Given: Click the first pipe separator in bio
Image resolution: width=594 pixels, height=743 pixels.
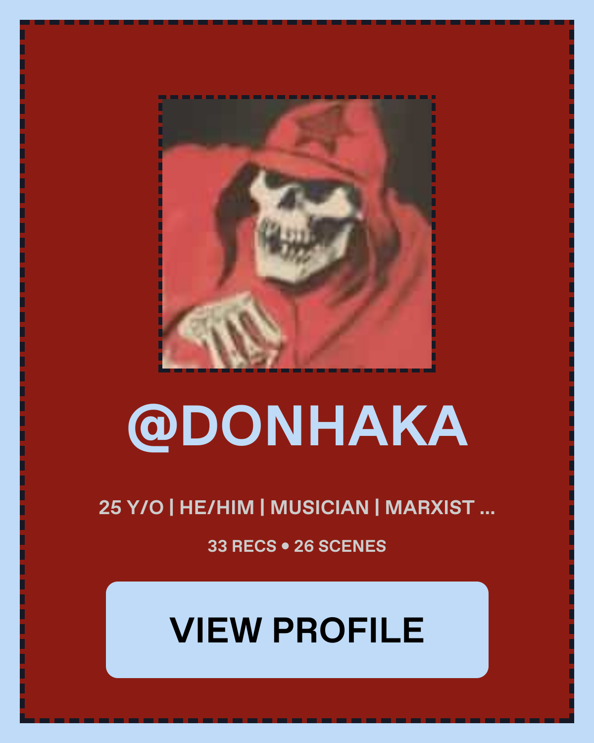Looking at the screenshot, I should point(171,508).
